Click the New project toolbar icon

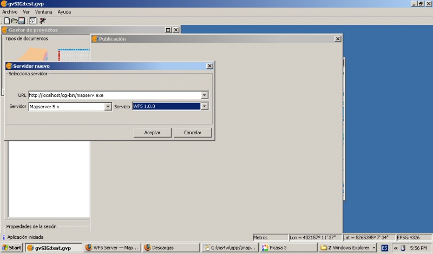tap(6, 21)
